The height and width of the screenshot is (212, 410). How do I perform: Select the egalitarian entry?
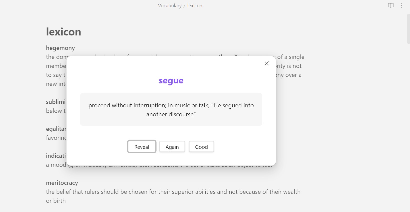pos(56,129)
